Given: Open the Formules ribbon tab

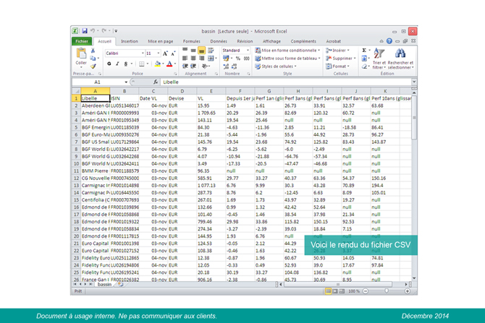Looking at the screenshot, I should click(x=192, y=42).
